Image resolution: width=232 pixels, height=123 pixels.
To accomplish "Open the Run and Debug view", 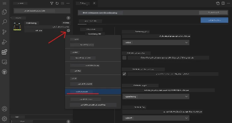I will tap(4, 42).
